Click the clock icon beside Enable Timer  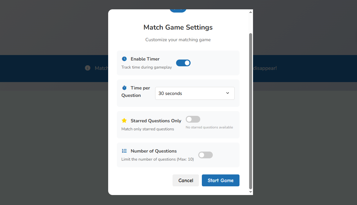[x=124, y=59]
